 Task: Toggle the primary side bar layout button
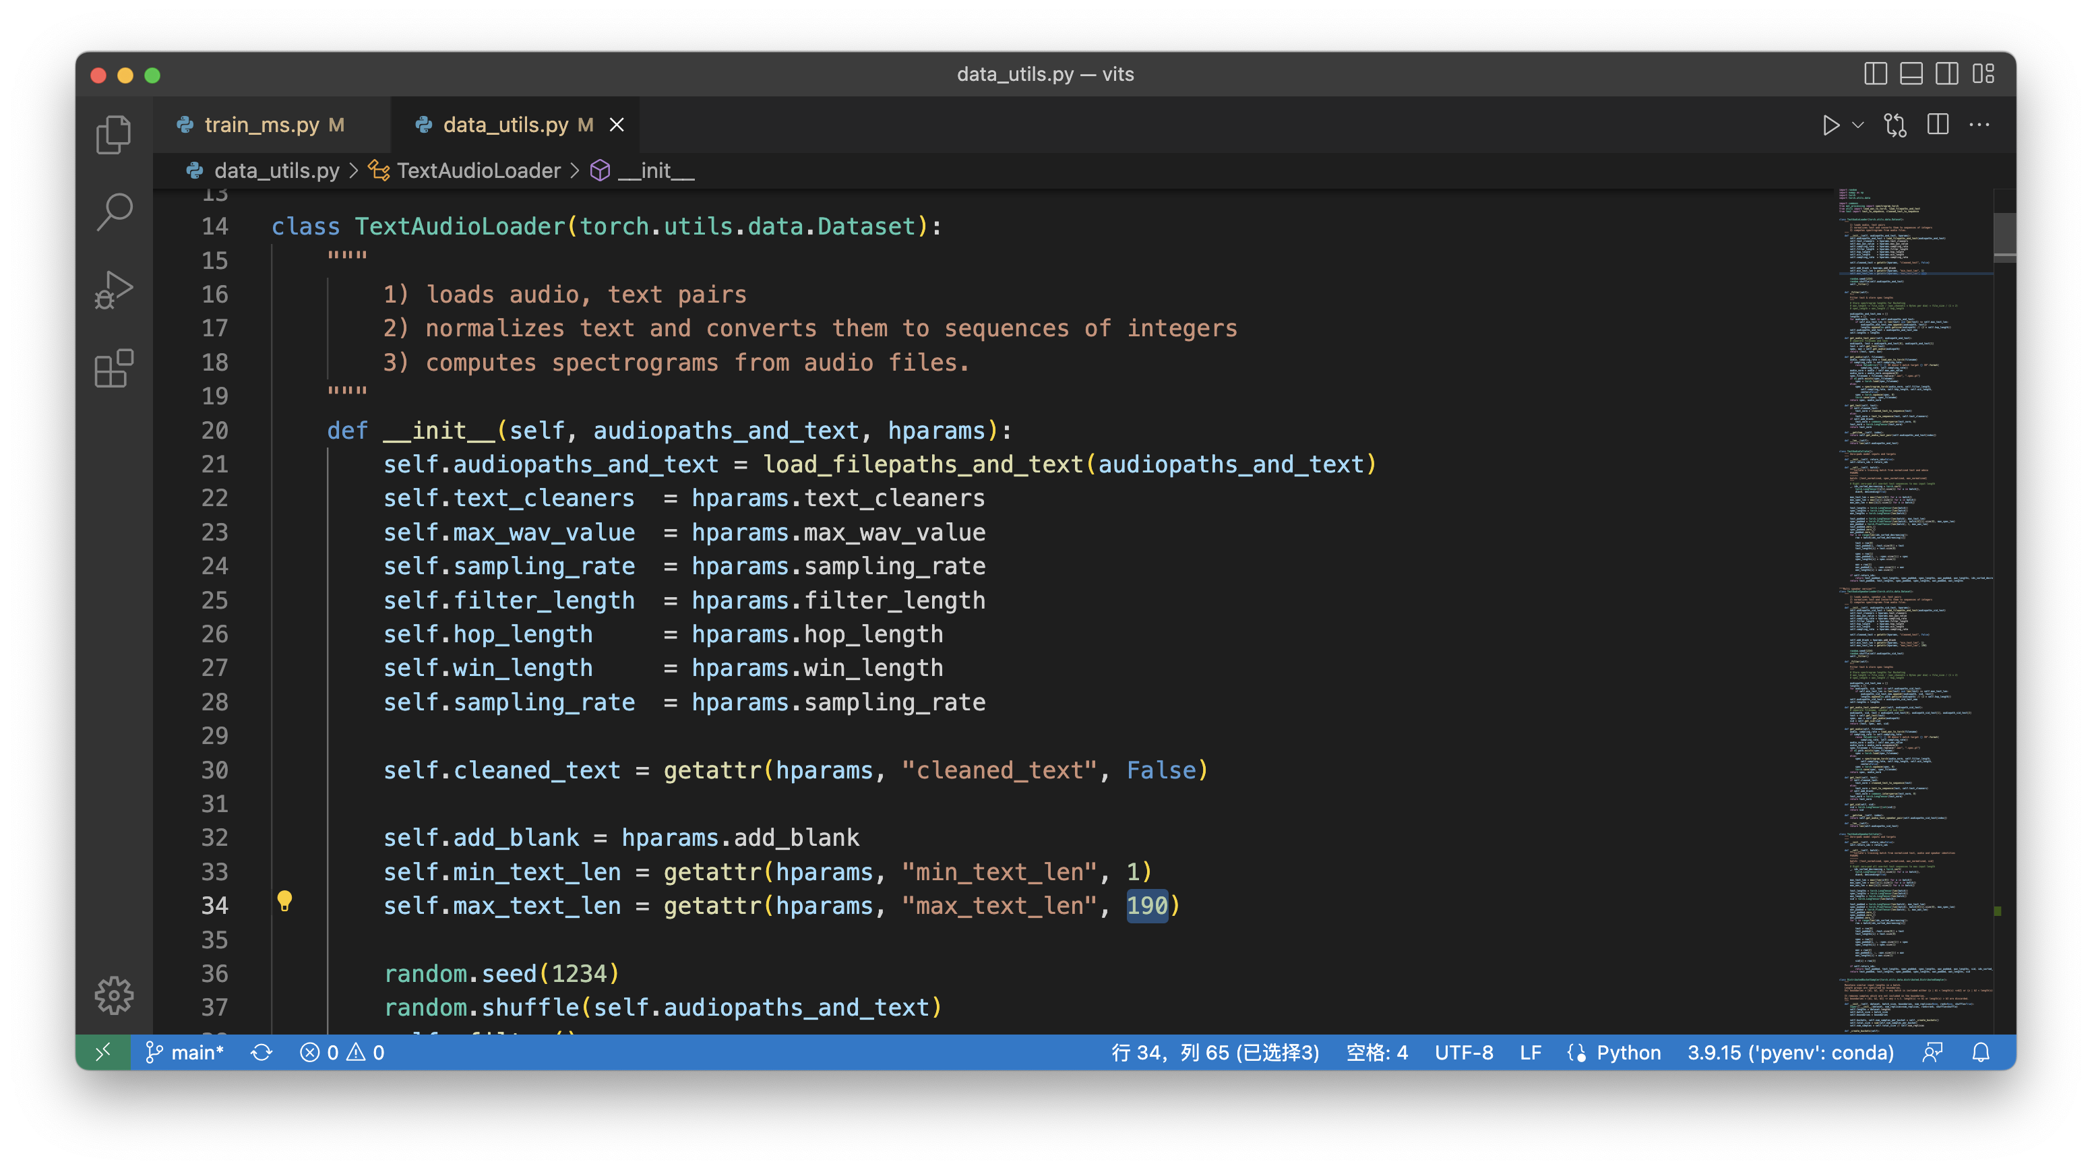tap(1875, 74)
